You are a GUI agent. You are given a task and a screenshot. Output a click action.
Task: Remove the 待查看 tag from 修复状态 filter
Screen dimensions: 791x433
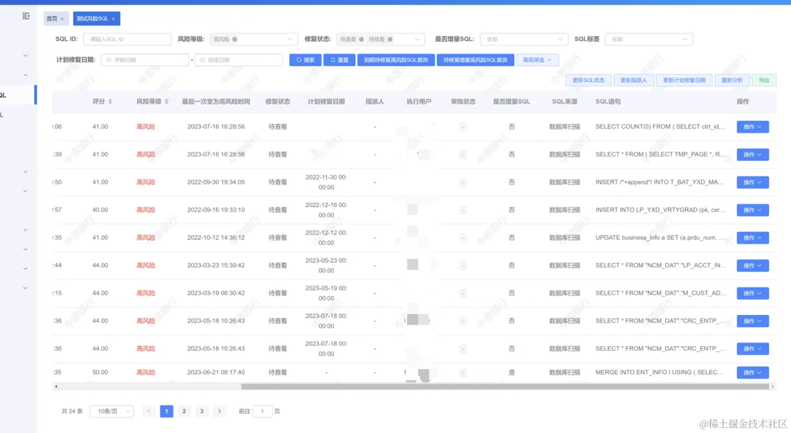pos(361,39)
